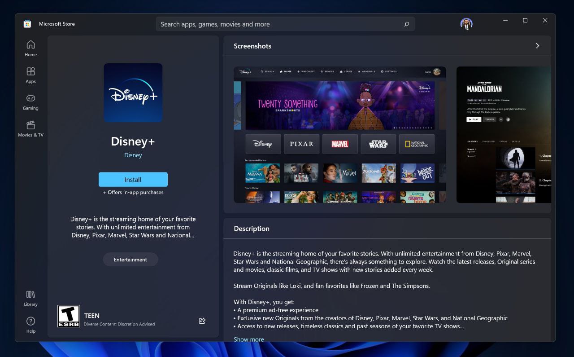Screen dimensions: 574x357
Task: Open the Disney publisher link
Action: coord(133,155)
